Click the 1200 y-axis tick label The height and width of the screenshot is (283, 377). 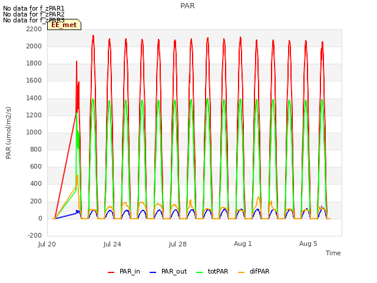coord(34,116)
